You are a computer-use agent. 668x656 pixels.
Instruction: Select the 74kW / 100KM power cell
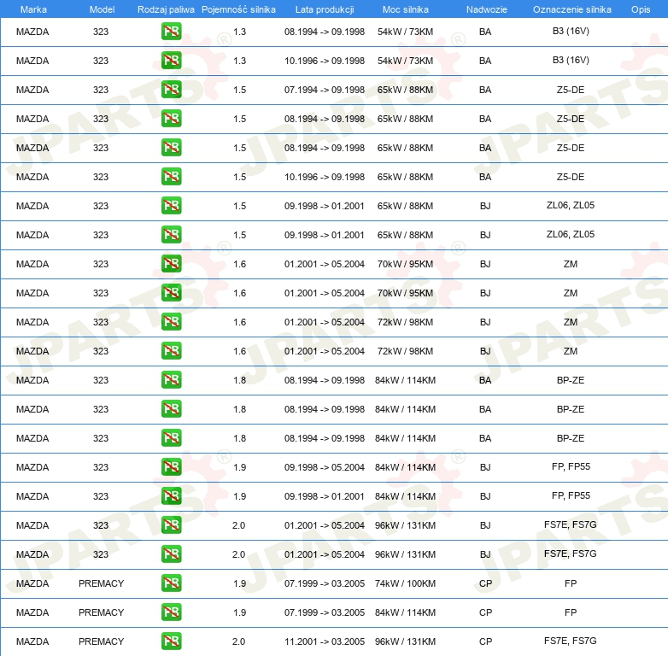tap(405, 583)
